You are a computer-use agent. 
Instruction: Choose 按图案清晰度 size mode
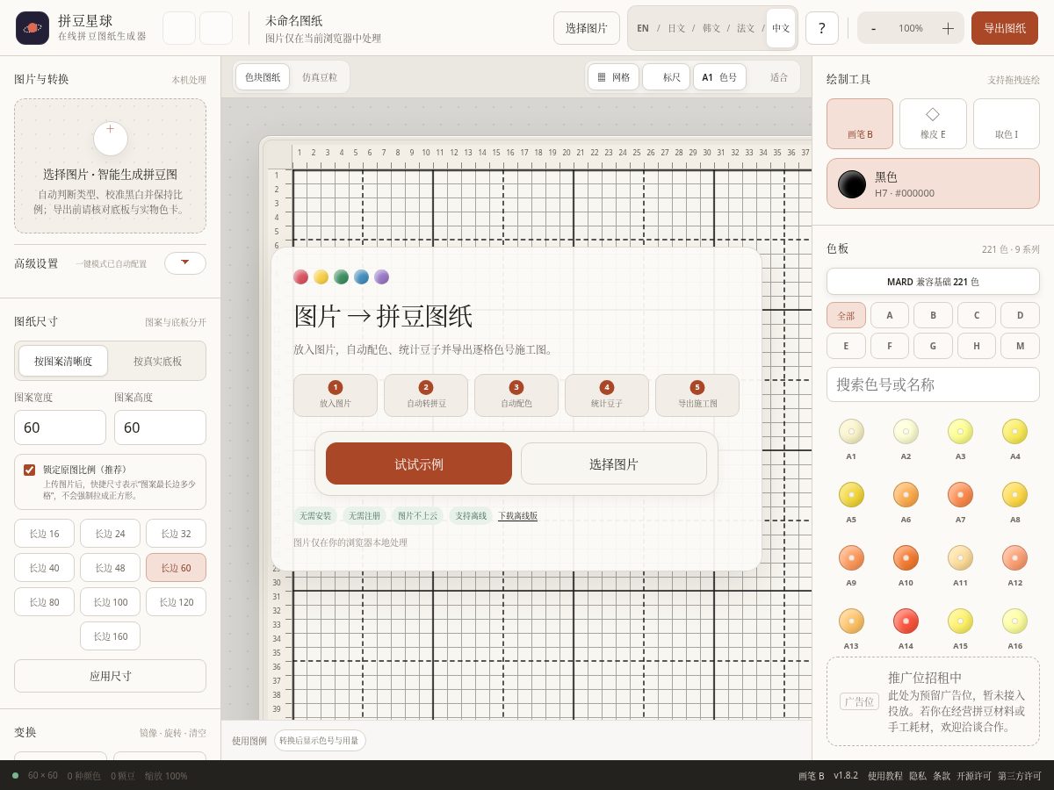63,361
